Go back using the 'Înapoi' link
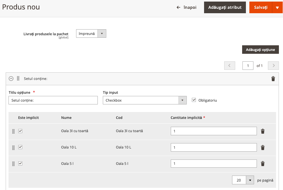 click(x=186, y=8)
